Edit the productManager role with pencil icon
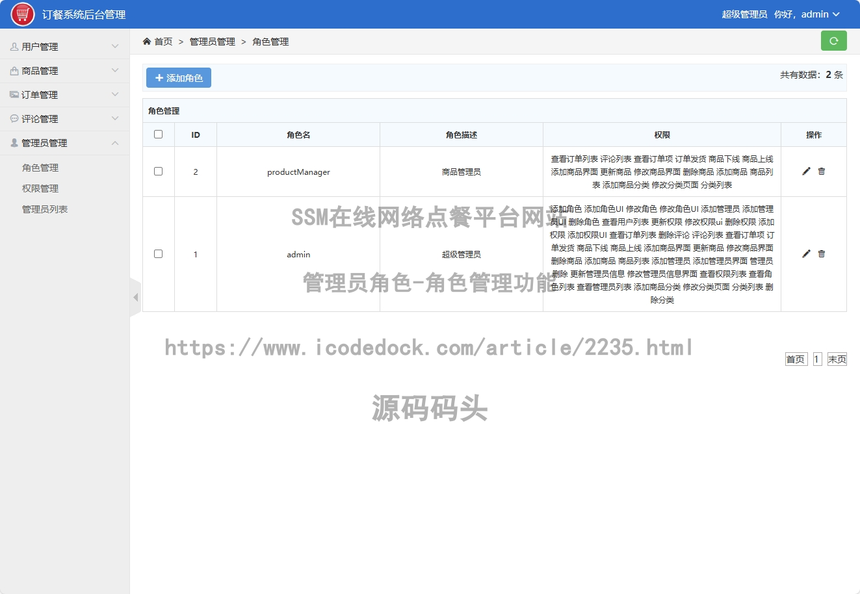 [x=806, y=171]
